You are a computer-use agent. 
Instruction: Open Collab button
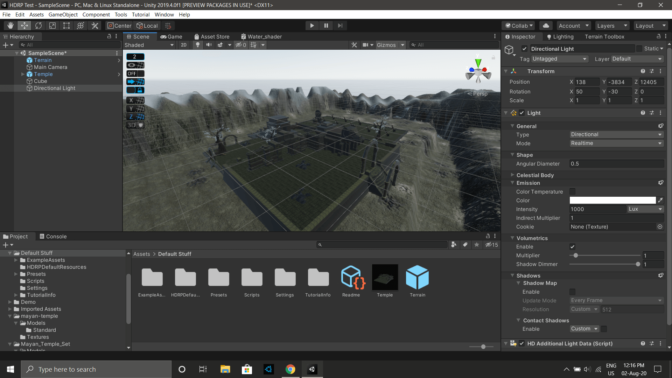519,26
